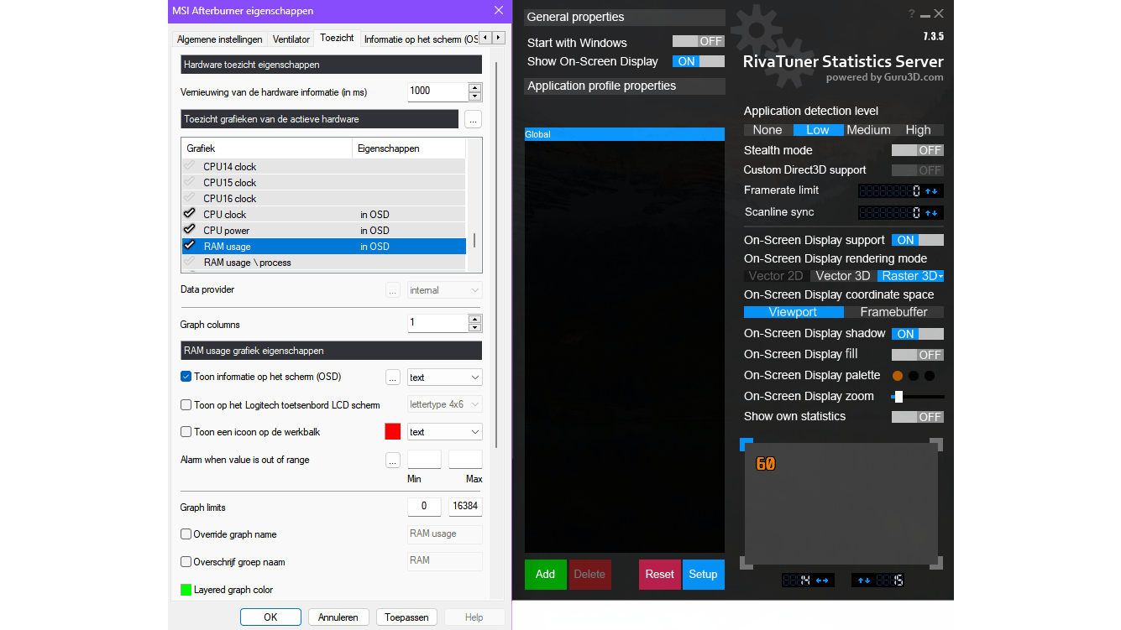Image resolution: width=1121 pixels, height=630 pixels.
Task: Click the Scanline sync up-down arrows
Action: coord(932,212)
